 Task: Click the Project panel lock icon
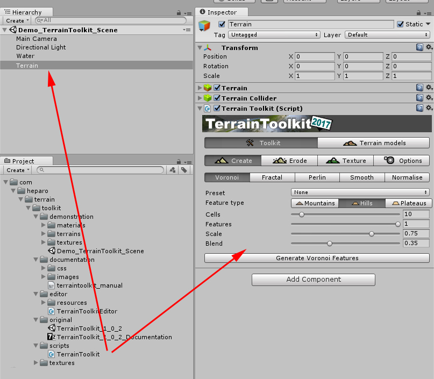tap(179, 162)
